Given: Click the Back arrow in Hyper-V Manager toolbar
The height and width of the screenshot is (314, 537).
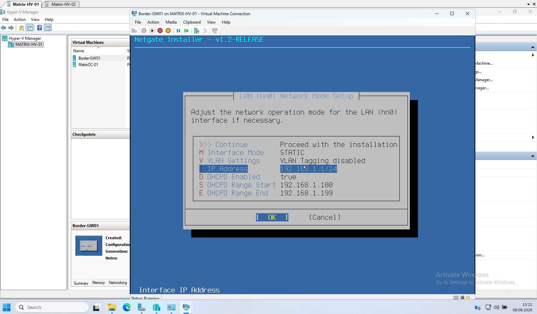Looking at the screenshot, I should tap(4, 28).
